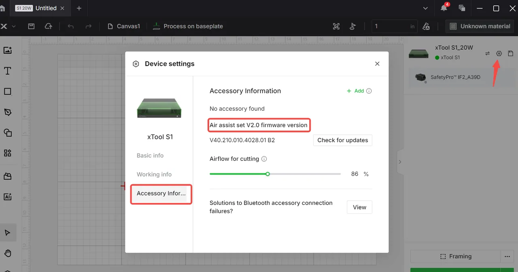Select the Rectangle shape tool

[7, 91]
